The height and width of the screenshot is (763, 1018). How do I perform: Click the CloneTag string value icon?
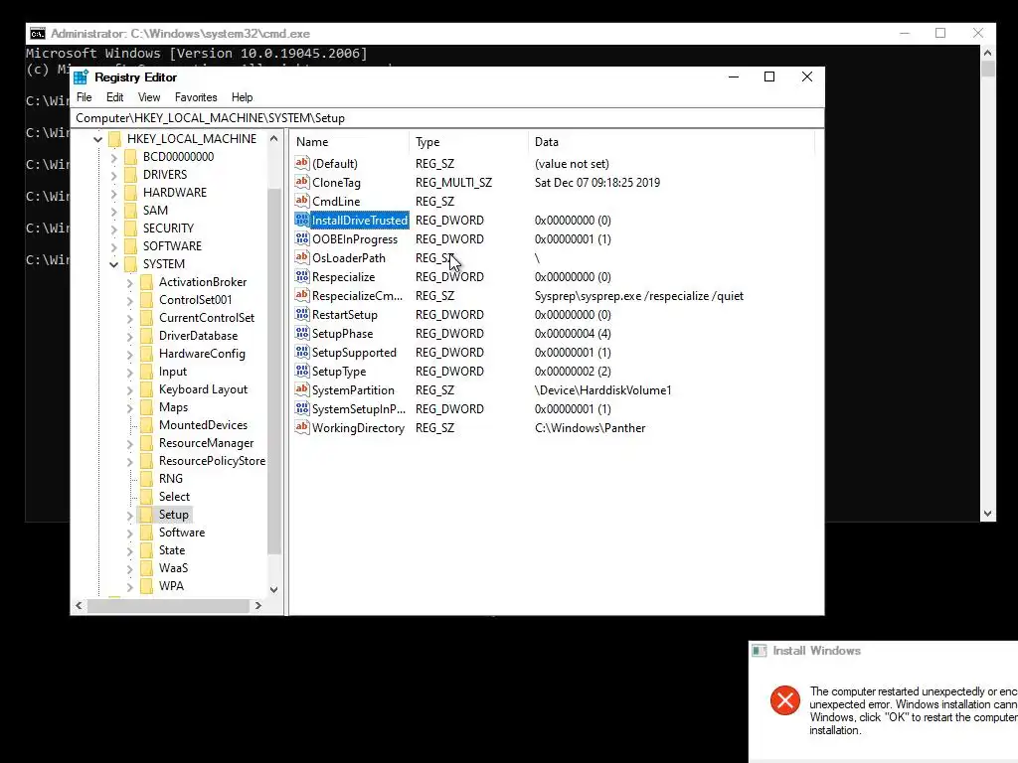coord(302,183)
